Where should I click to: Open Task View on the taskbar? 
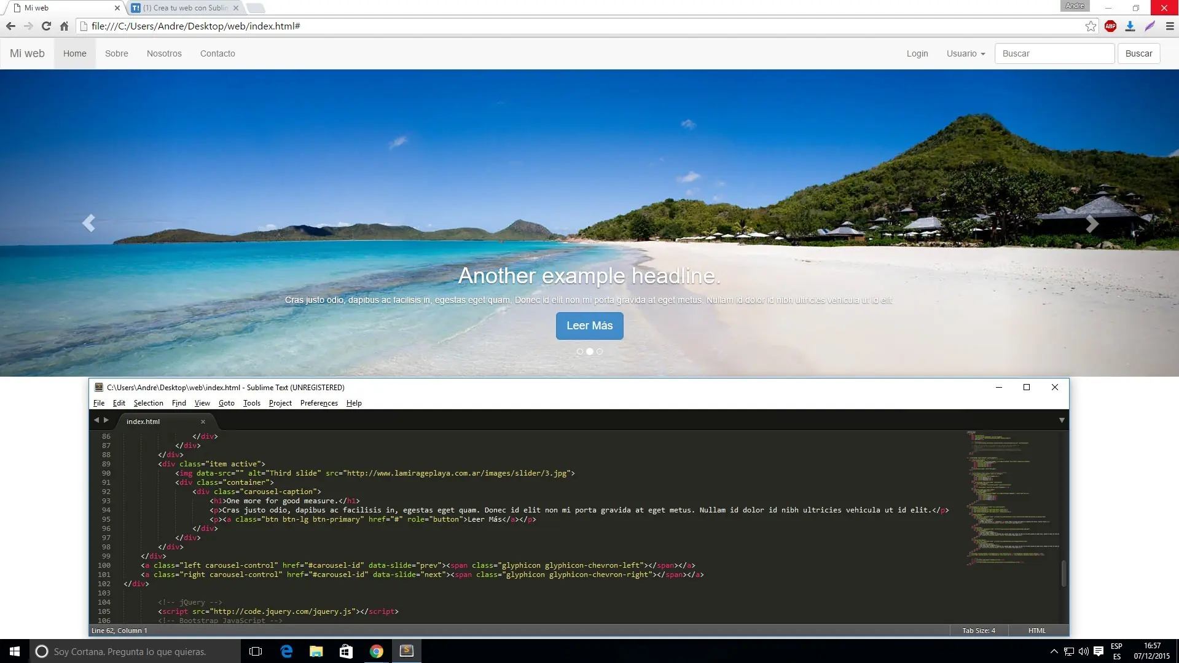256,651
